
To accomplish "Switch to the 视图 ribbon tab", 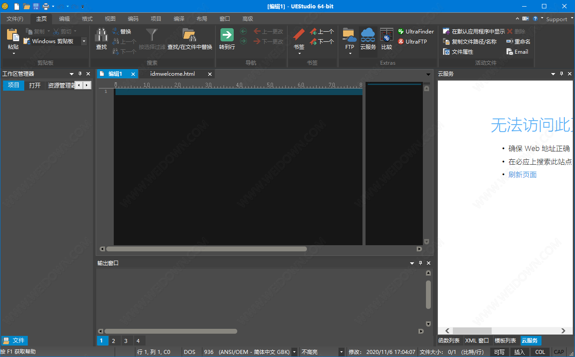I will (x=110, y=18).
